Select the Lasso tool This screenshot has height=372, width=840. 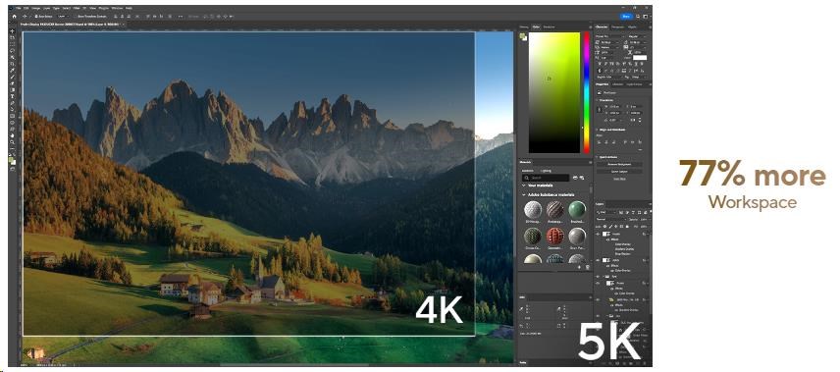pos(12,50)
